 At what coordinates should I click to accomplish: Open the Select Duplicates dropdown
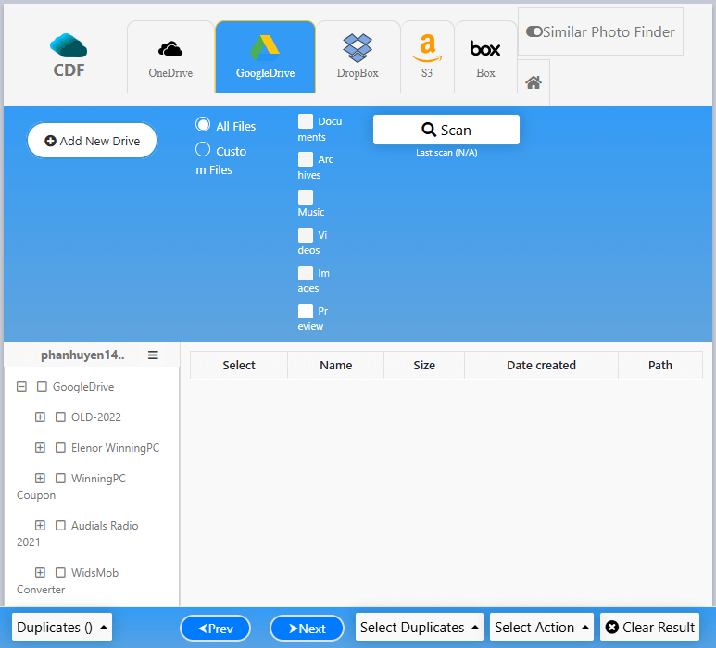[x=420, y=627]
